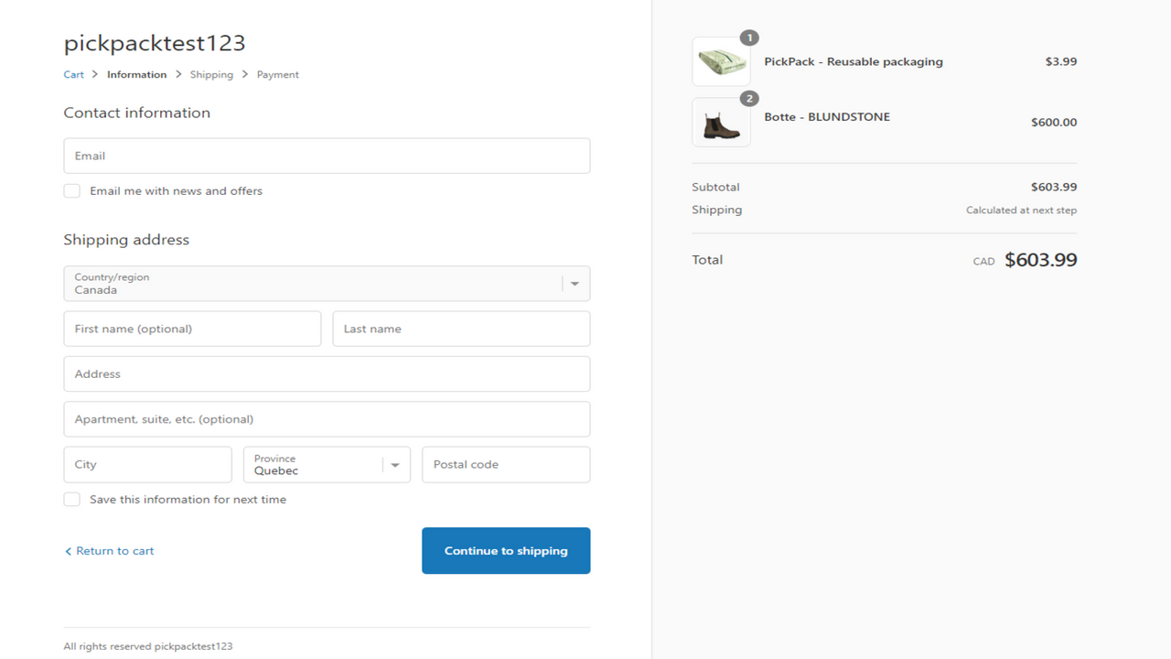Check Save this information for next time
Screen dimensions: 1171x659
[71, 499]
